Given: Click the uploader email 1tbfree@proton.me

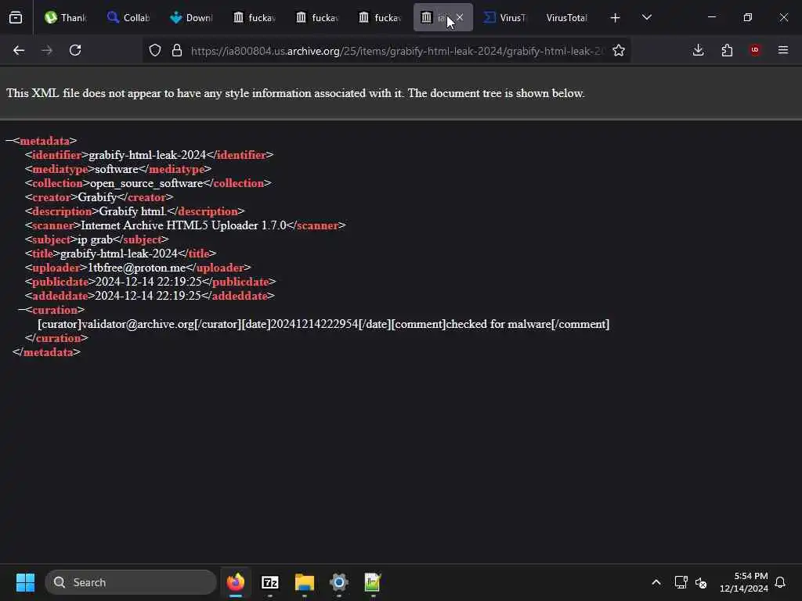Looking at the screenshot, I should click(x=136, y=268).
